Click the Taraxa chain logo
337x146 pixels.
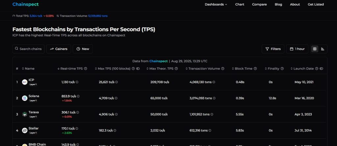[x=25, y=114]
